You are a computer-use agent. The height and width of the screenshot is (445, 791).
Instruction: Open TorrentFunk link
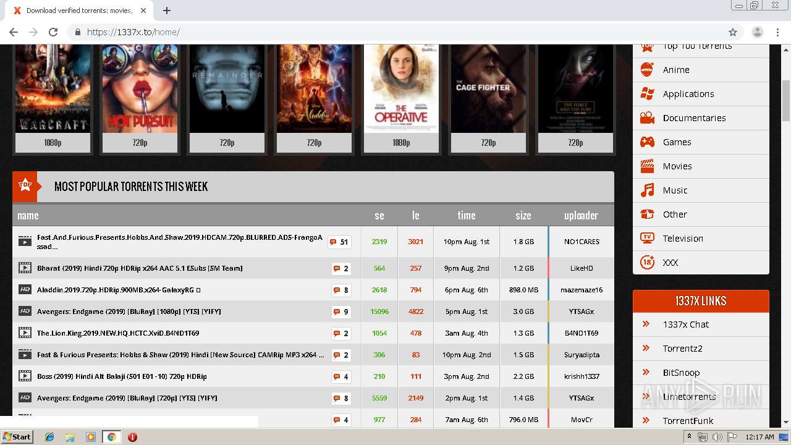coord(688,421)
